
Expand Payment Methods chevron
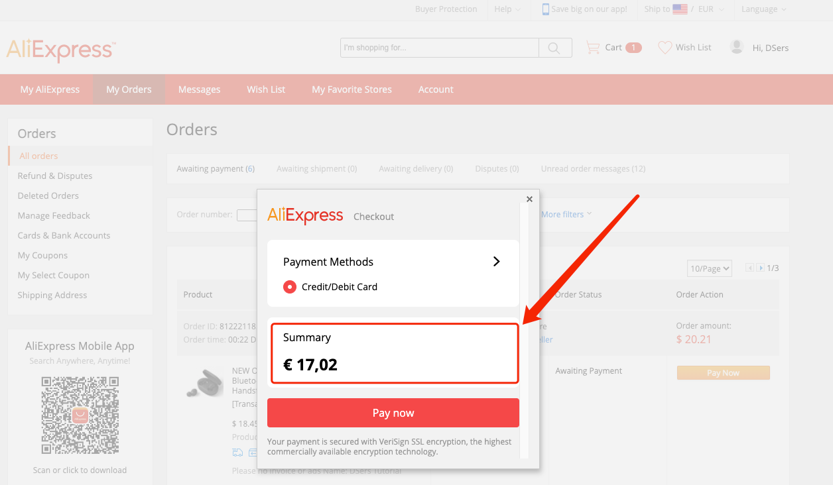point(496,262)
